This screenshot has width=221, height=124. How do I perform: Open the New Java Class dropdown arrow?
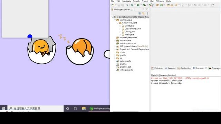[164, 5]
